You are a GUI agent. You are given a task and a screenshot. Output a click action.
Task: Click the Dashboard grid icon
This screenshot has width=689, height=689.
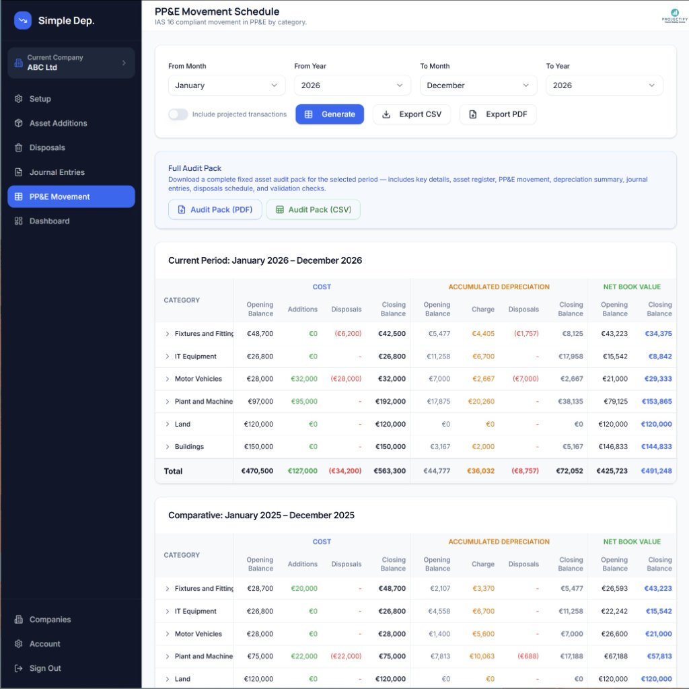18,221
